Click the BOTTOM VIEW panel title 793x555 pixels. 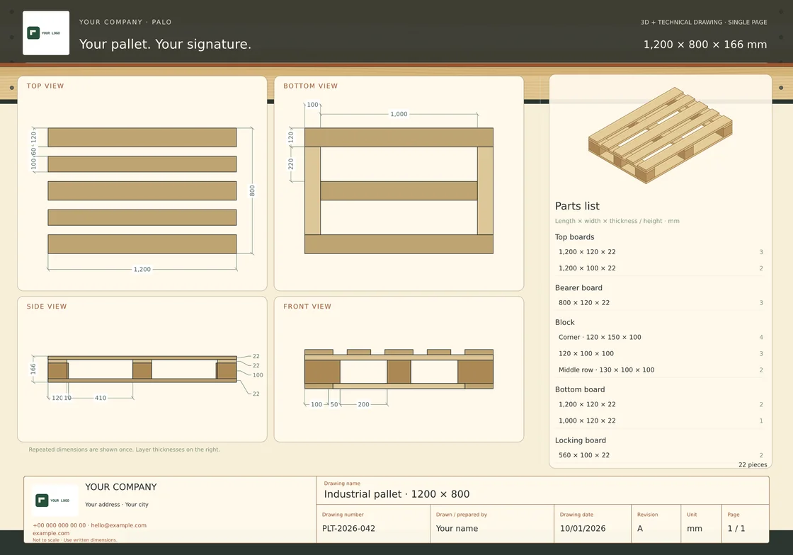(311, 86)
